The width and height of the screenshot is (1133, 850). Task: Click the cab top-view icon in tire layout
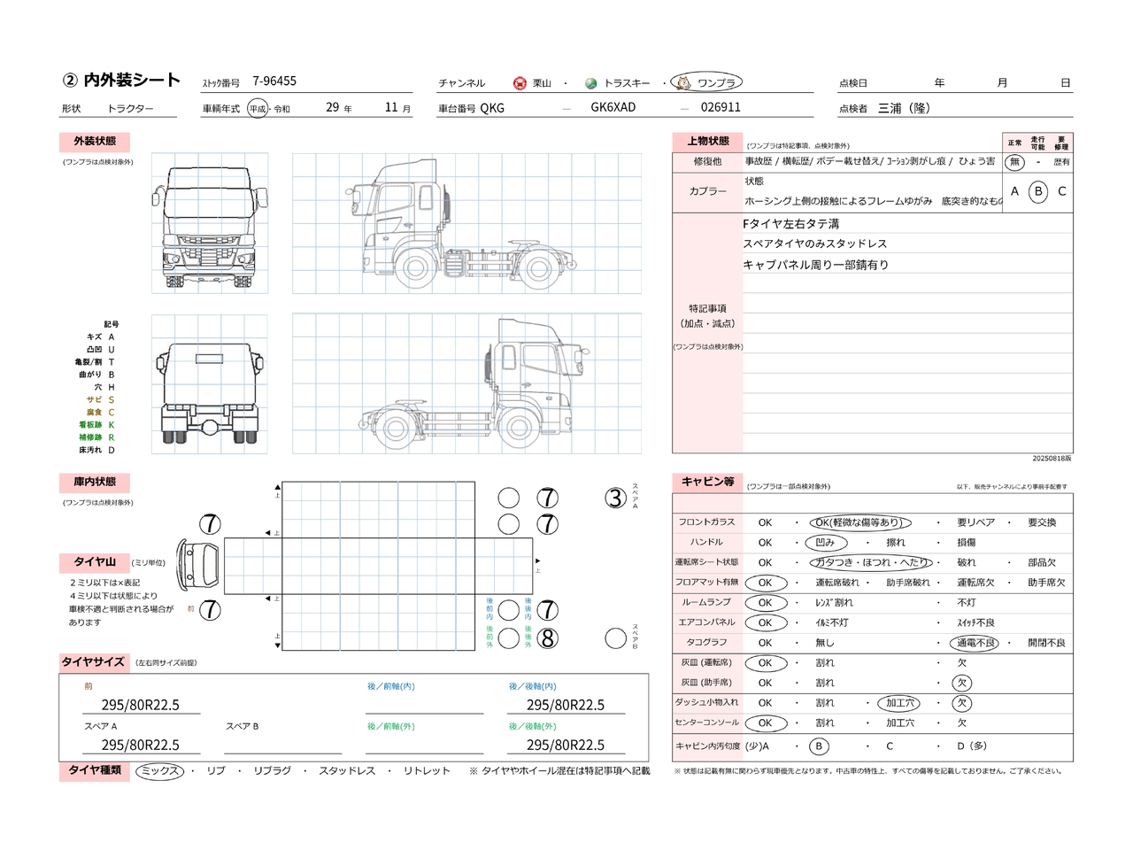point(198,562)
